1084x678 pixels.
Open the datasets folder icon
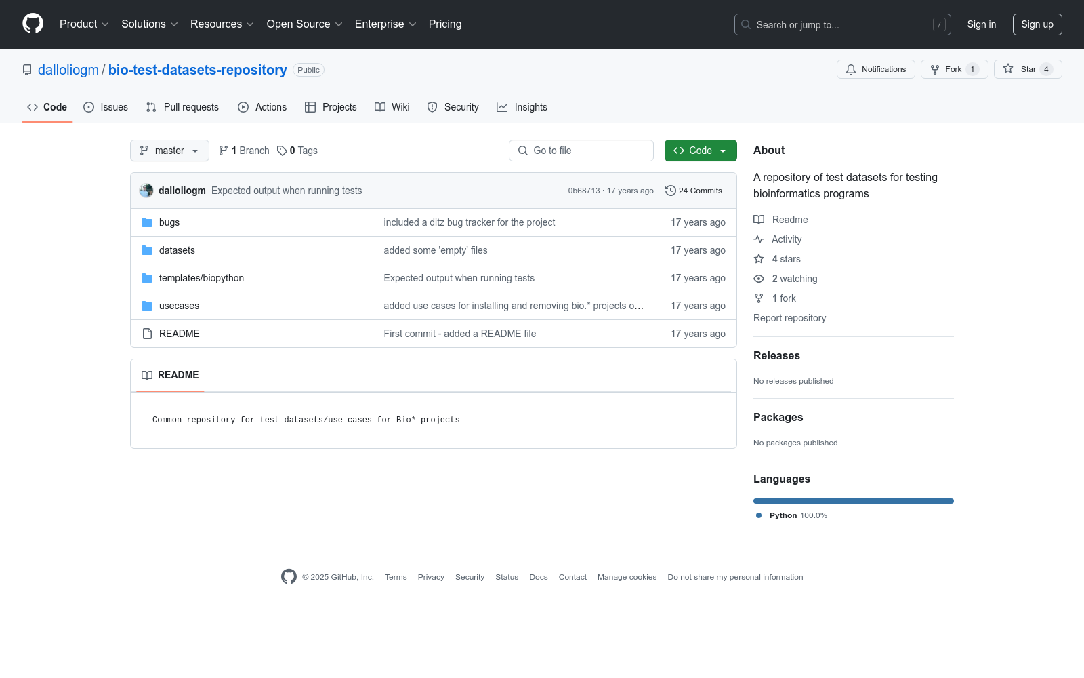(147, 250)
